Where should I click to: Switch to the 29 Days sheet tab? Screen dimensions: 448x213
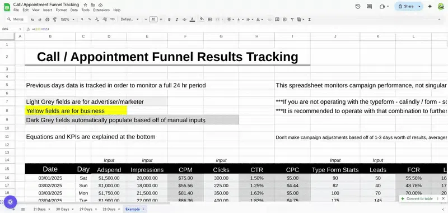(88, 209)
